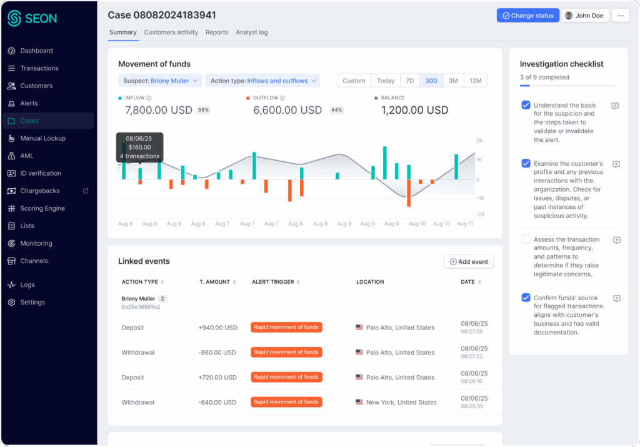Uncheck 'Understand the basis for the suspicion' item
Screen dimensions: 640x447
pyautogui.click(x=526, y=105)
